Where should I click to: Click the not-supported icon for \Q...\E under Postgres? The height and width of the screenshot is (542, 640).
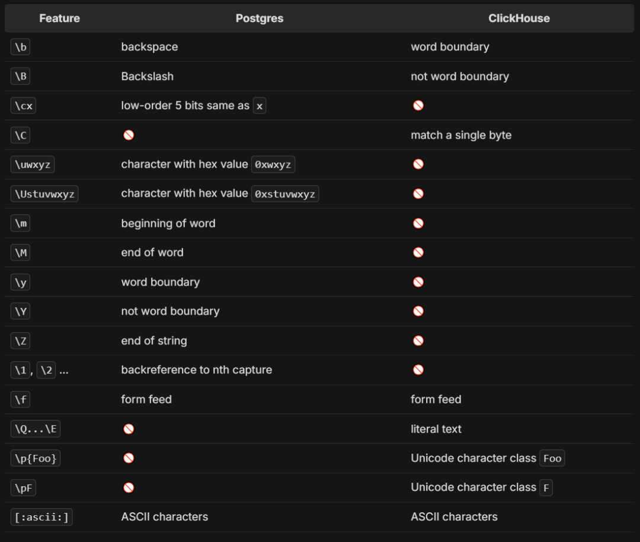coord(129,428)
